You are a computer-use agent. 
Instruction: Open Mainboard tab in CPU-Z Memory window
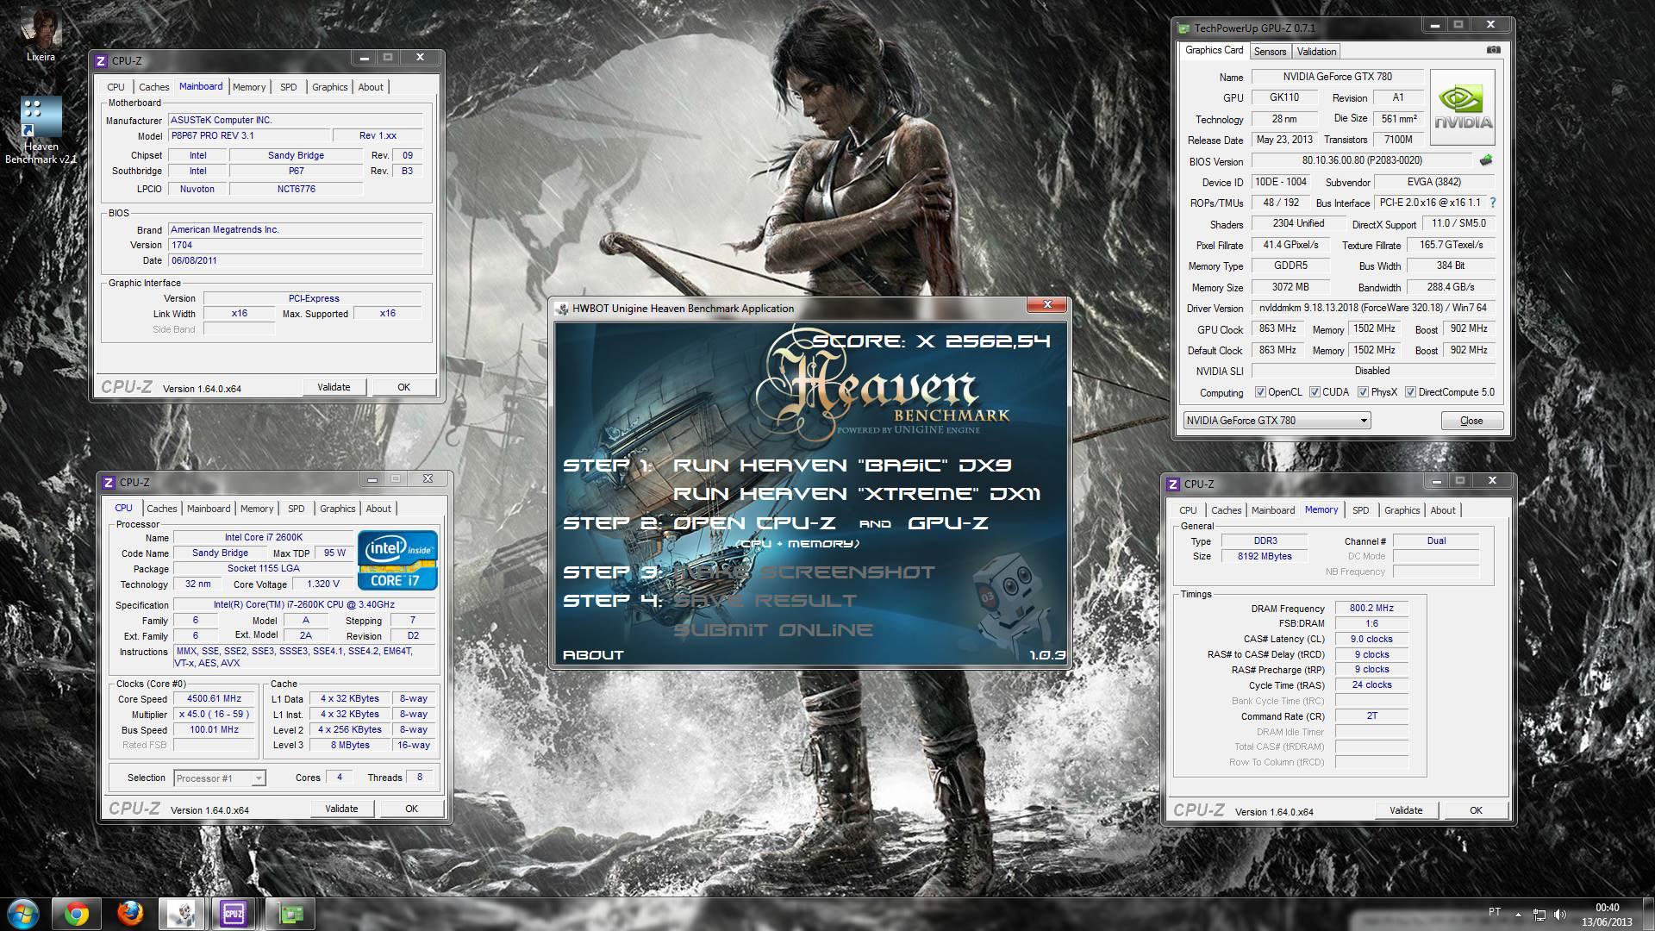pos(1273,510)
